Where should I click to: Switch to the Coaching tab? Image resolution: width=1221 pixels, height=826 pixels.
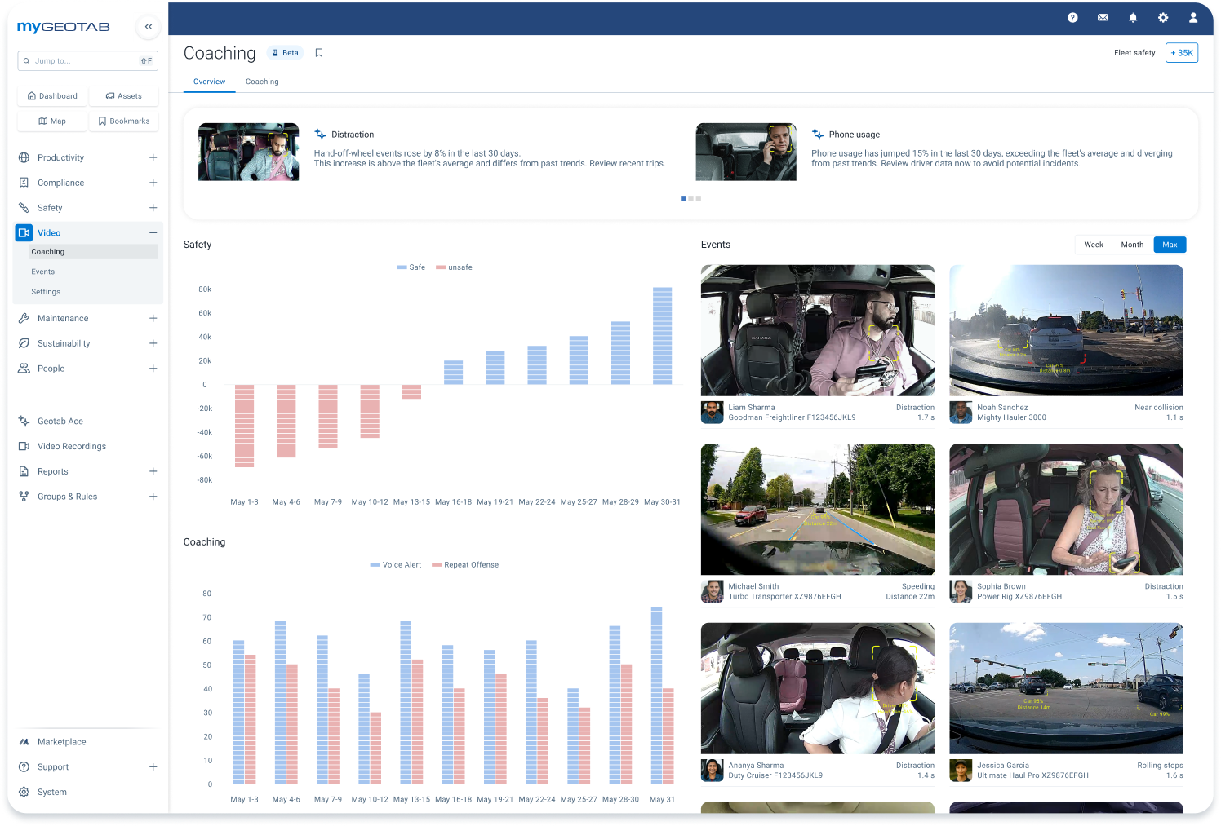point(262,82)
